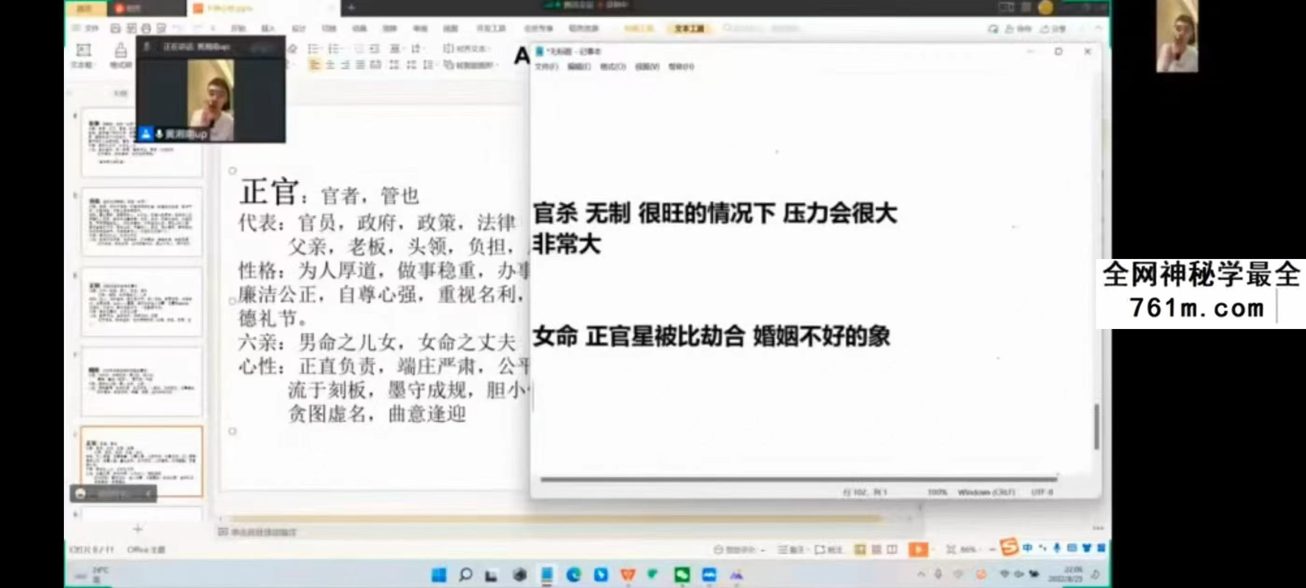Click the Notepad vertical scrollbar thumb
This screenshot has height=588, width=1306.
[x=1097, y=427]
